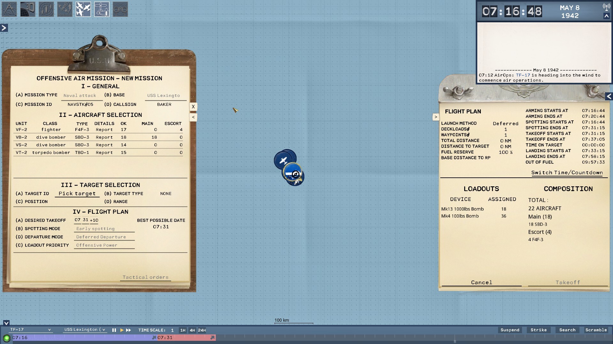Set time scale to 4H
Screen dimensions: 613x344
point(192,330)
